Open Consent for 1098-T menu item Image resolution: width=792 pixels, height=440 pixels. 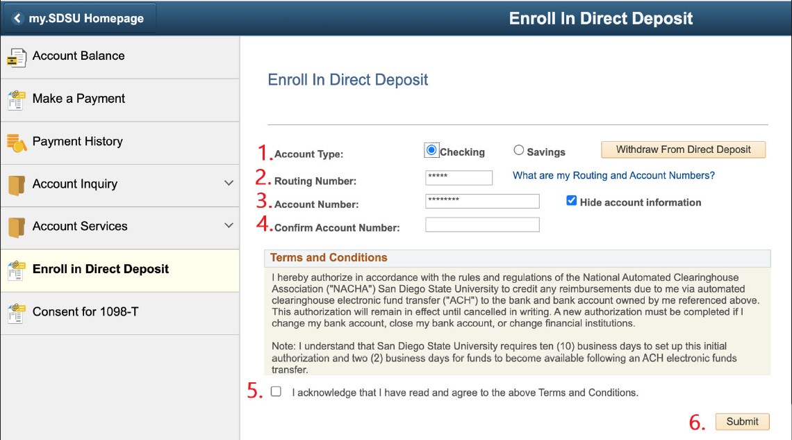120,313
